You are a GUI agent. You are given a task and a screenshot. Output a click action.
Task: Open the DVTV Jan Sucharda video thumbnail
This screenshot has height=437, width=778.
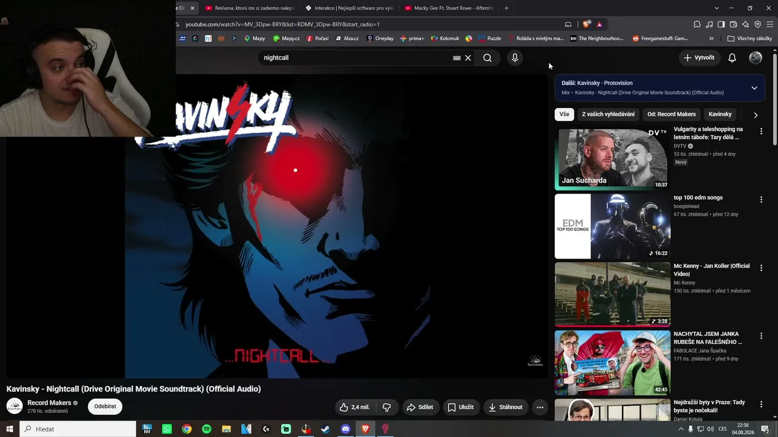pyautogui.click(x=613, y=159)
